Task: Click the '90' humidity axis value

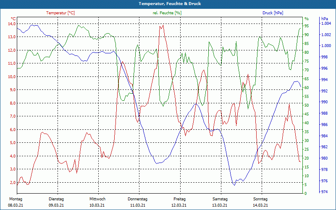Action: pos(307,35)
